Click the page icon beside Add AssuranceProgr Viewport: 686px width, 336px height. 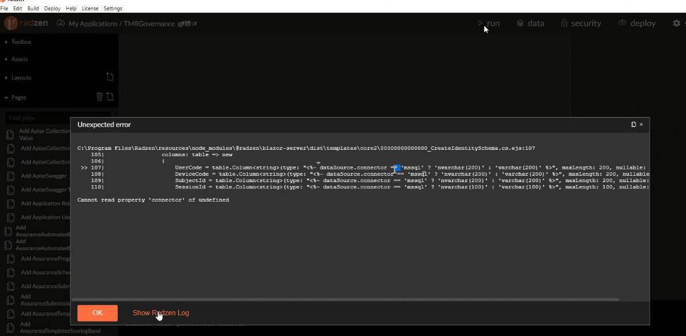[12, 259]
